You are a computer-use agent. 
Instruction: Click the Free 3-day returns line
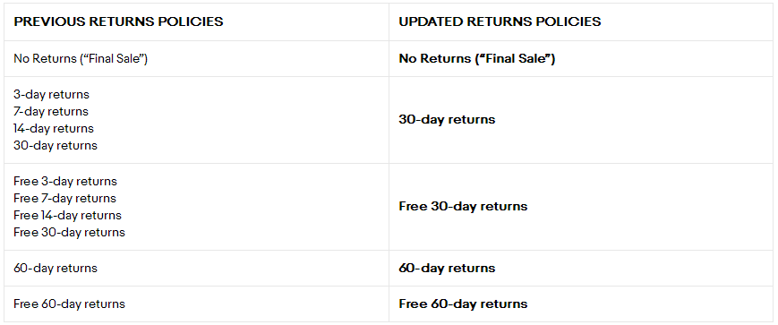pos(65,181)
